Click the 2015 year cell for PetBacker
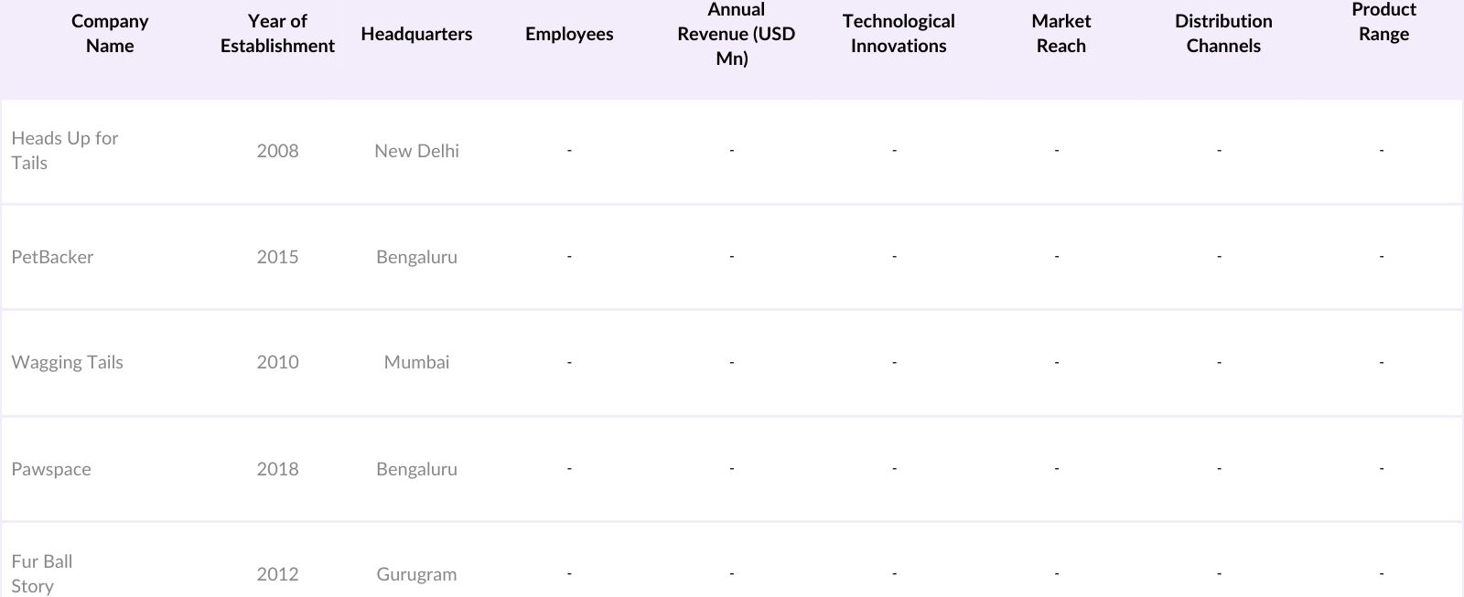The image size is (1464, 597). coord(277,257)
